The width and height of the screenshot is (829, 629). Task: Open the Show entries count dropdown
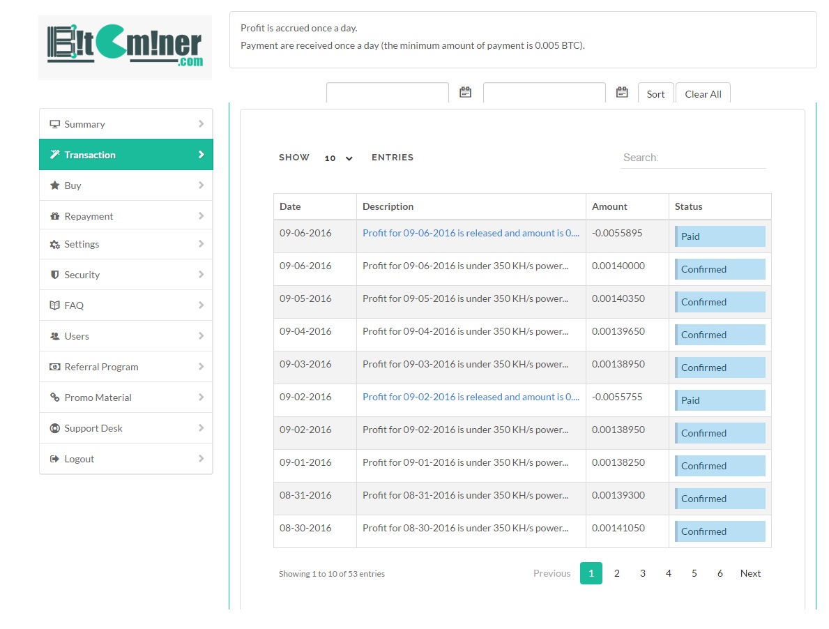pos(338,158)
